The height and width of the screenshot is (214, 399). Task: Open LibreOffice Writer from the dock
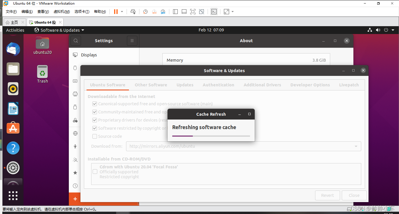pos(13,109)
